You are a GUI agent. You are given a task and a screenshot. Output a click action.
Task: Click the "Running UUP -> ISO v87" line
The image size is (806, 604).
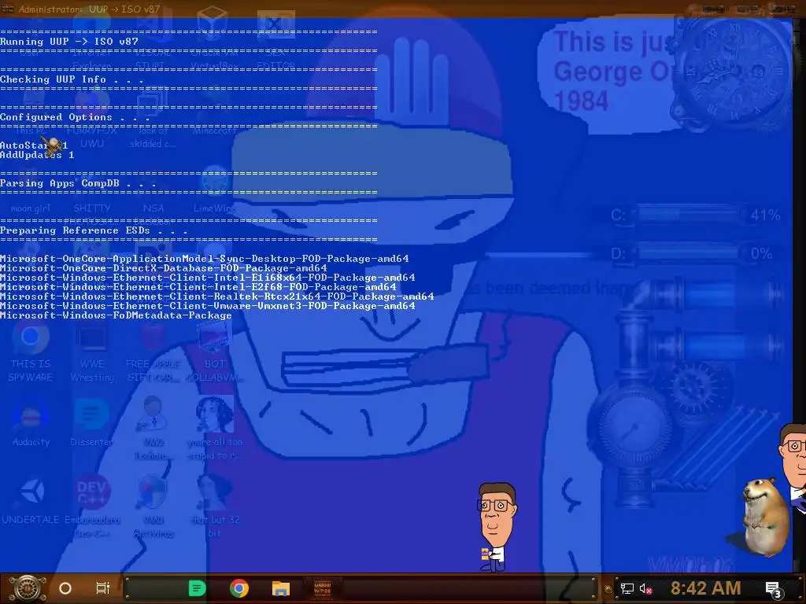(x=69, y=42)
